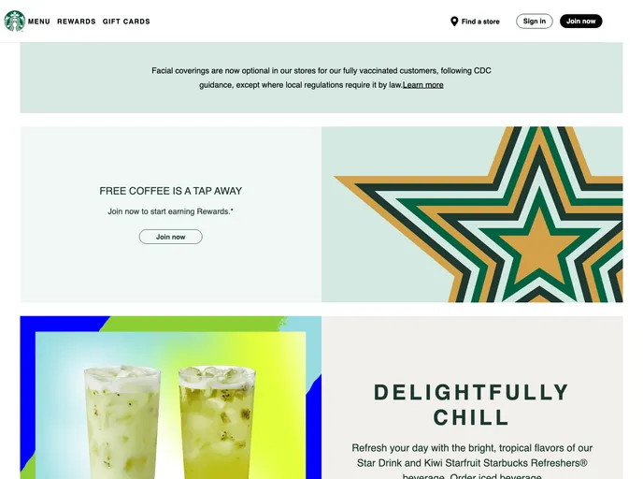
Task: Click the layered star Rewards graphic
Action: coord(472,214)
